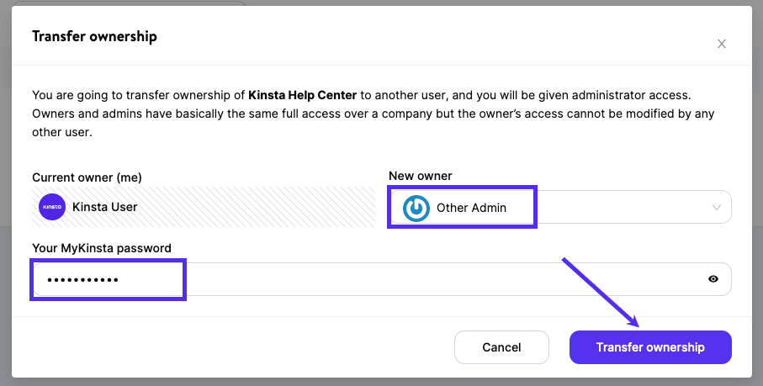Click the New owner label
Viewport: 763px width, 386px height.
point(420,176)
